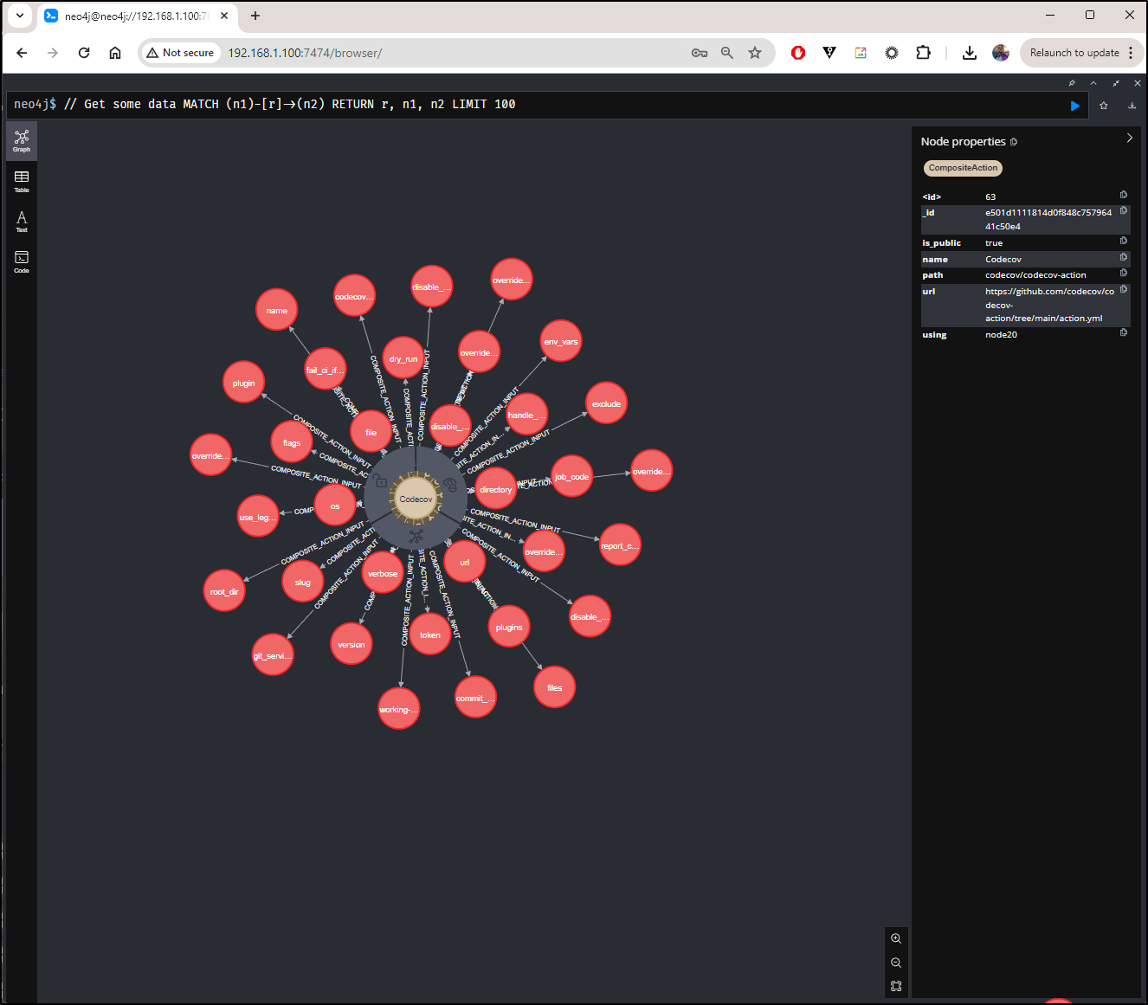Select the version node
The height and width of the screenshot is (1005, 1148).
(x=351, y=644)
